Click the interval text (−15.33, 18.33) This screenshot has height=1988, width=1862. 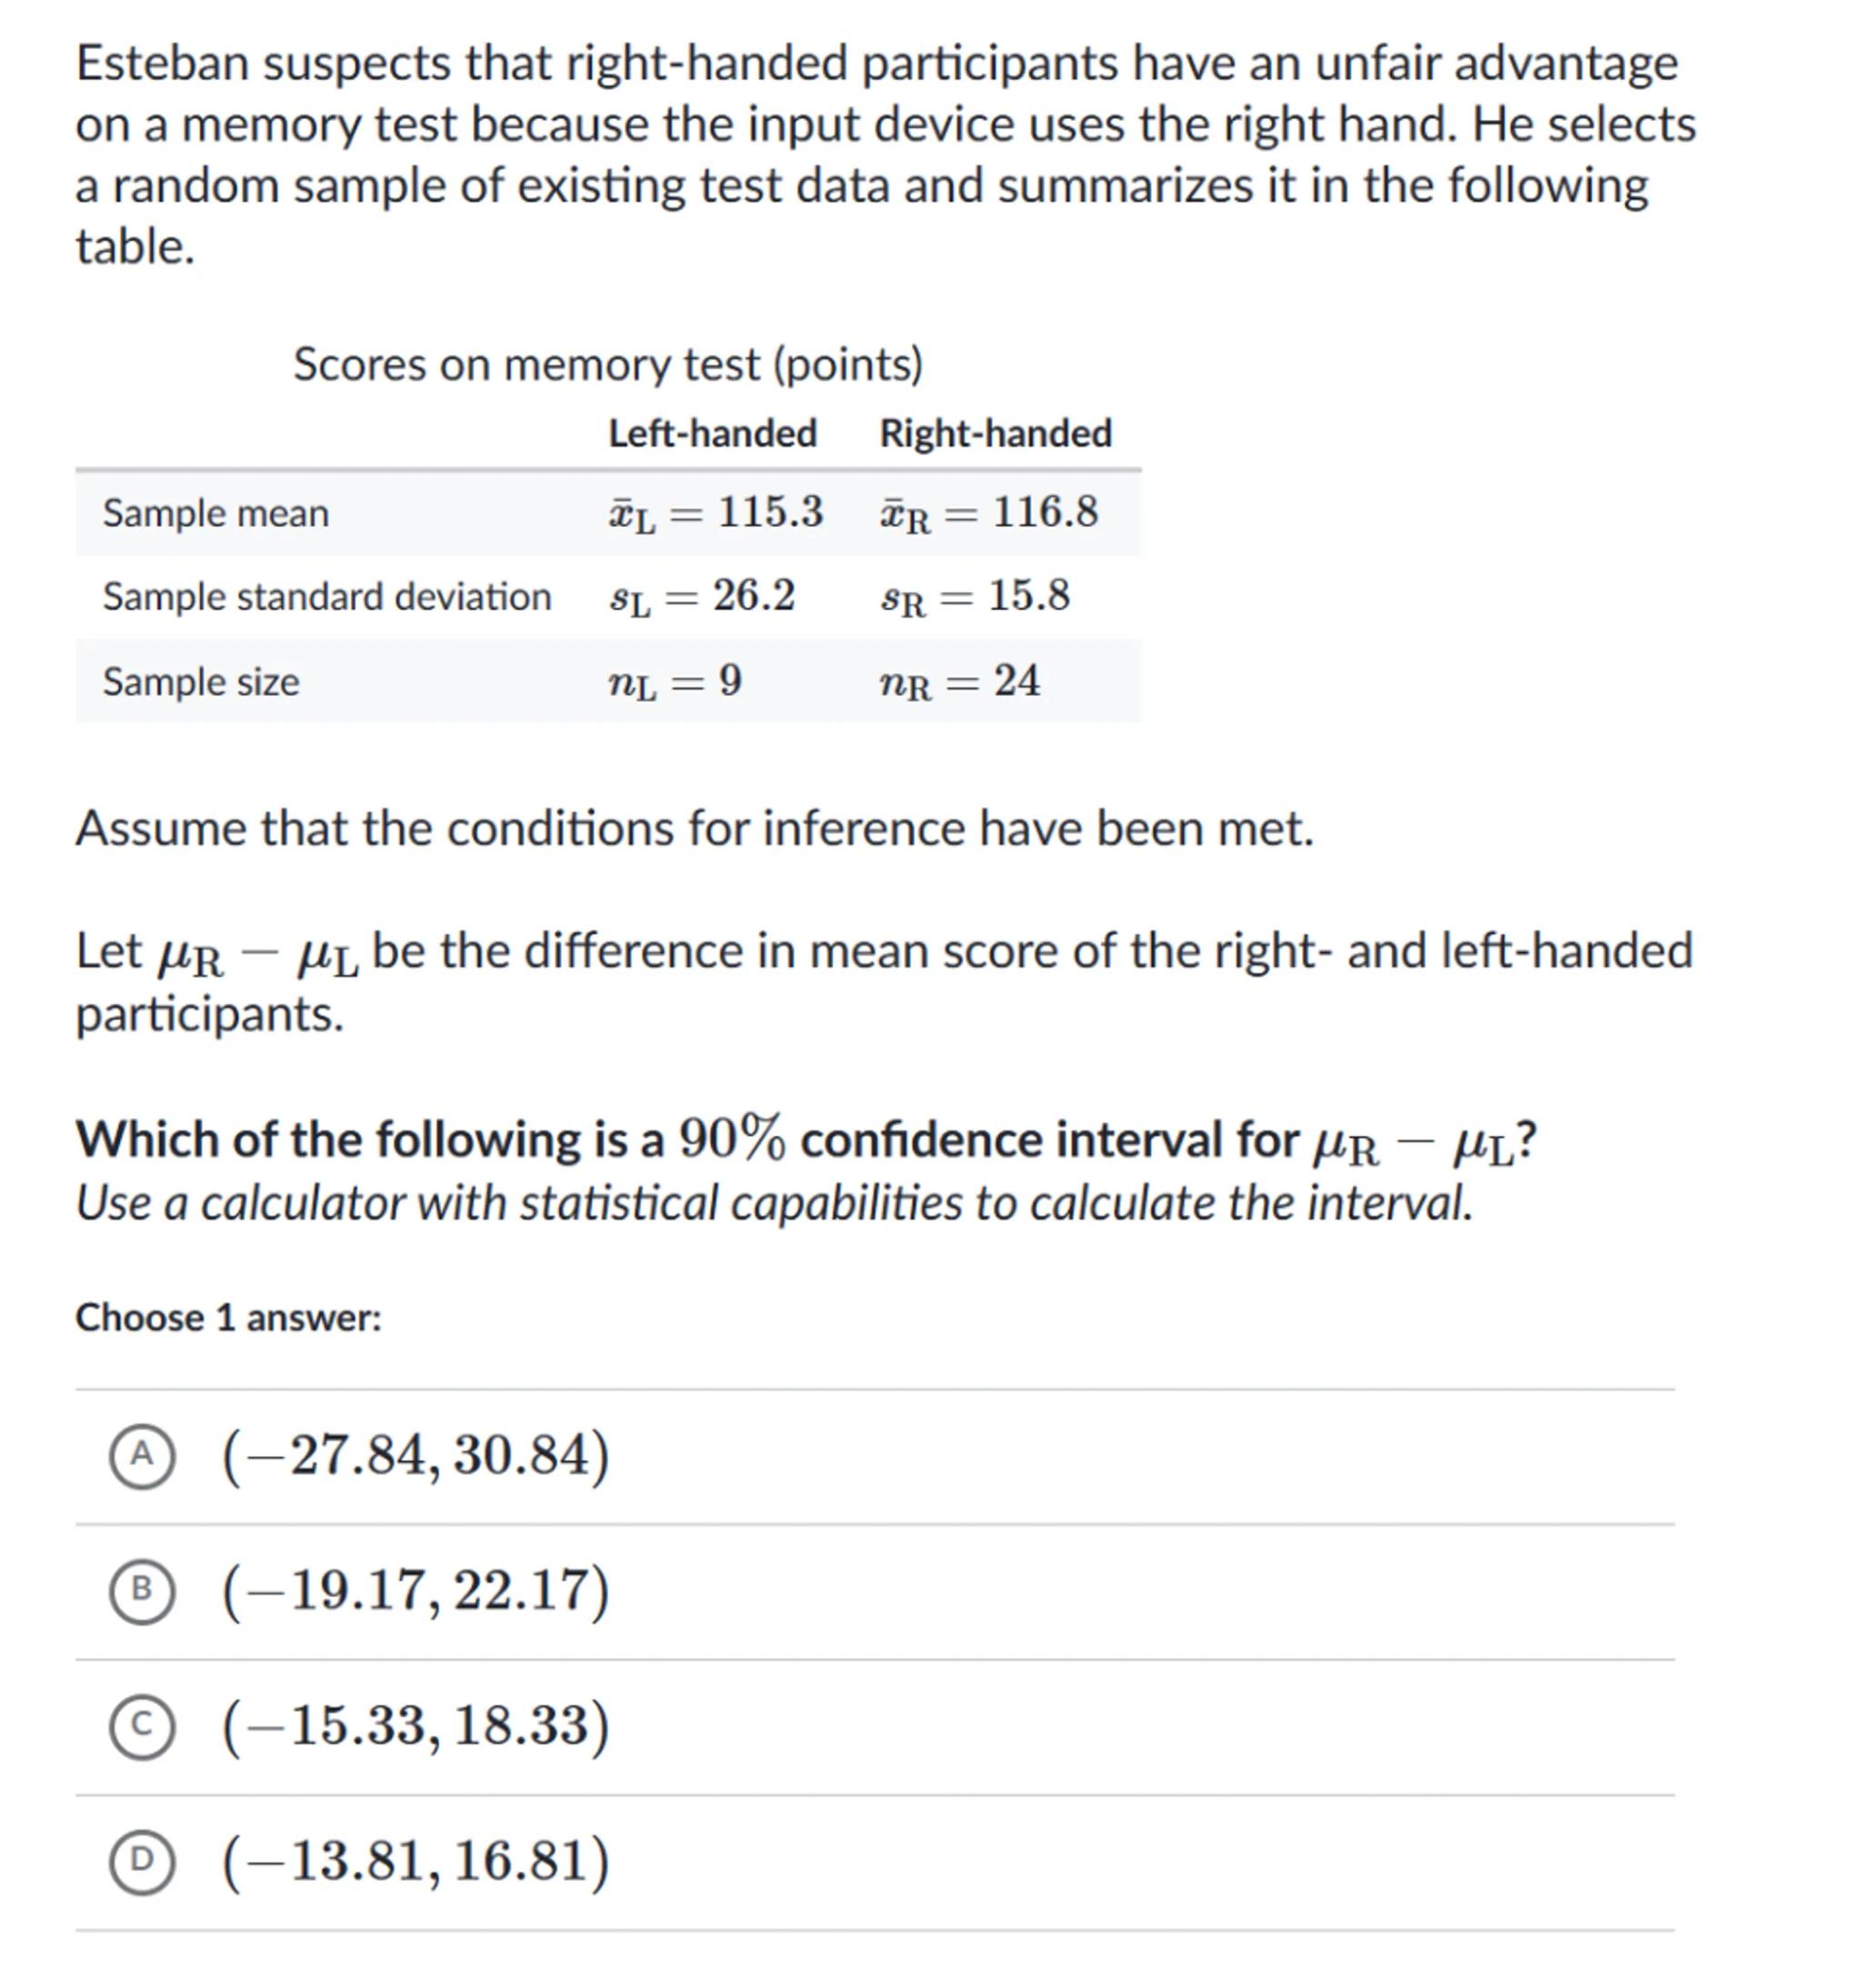click(x=415, y=1725)
